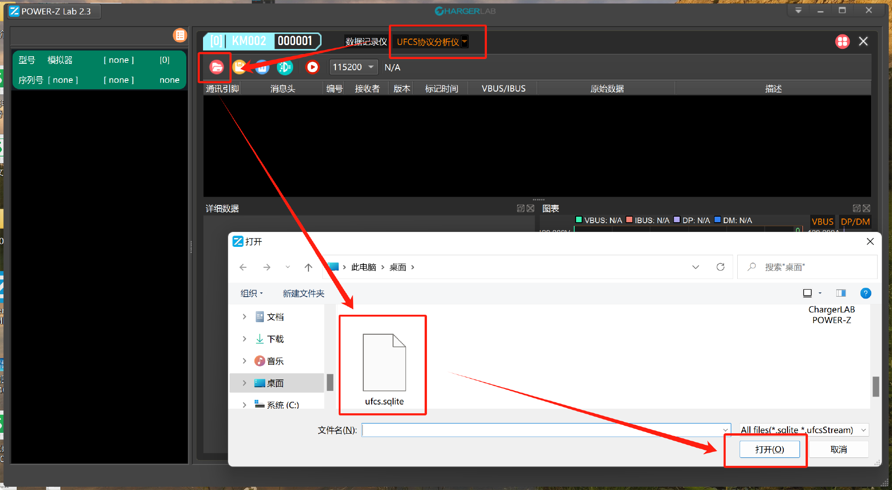Switch chart view to DP/DM

(855, 222)
